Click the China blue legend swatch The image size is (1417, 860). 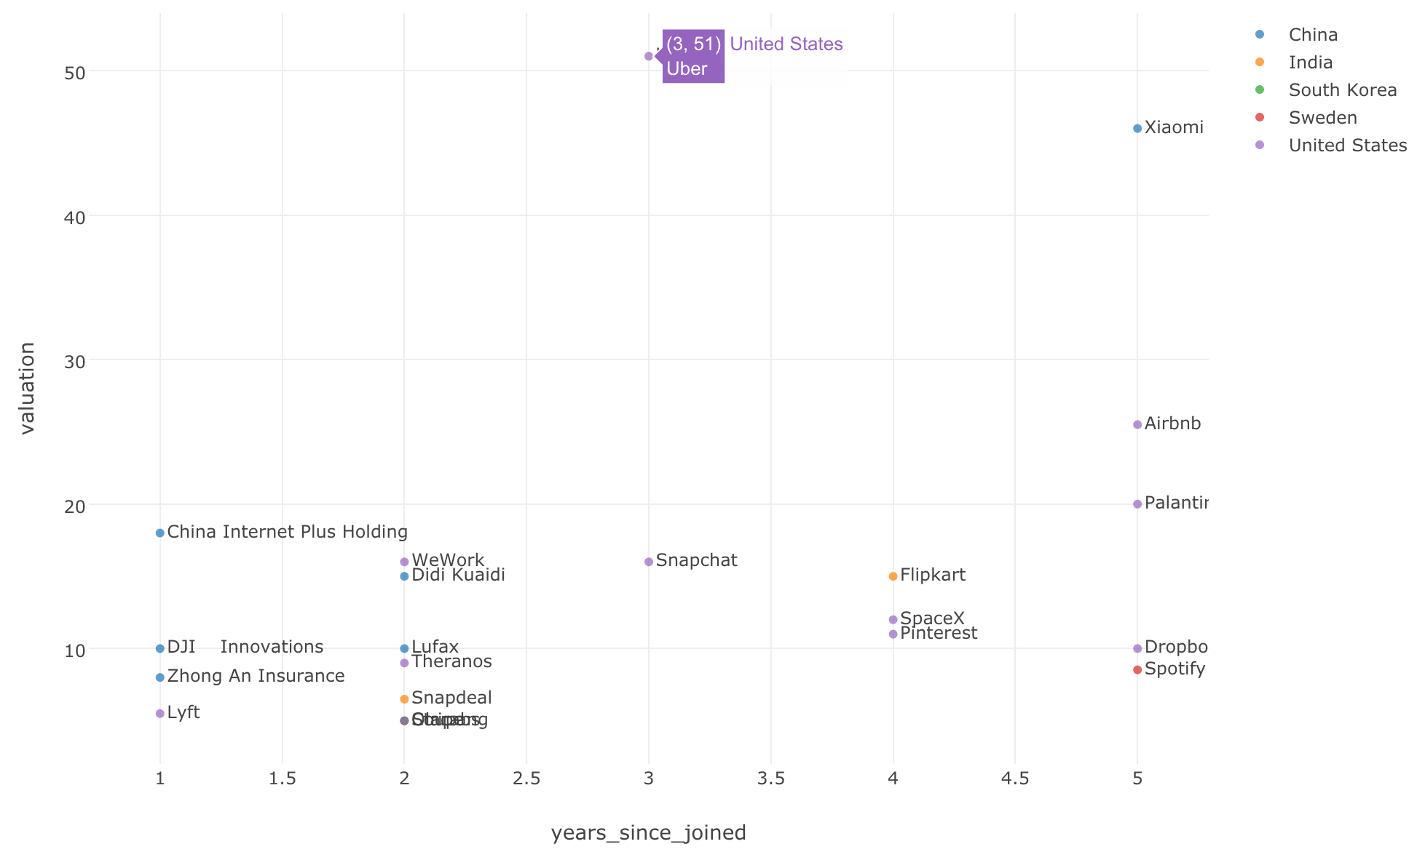point(1260,34)
